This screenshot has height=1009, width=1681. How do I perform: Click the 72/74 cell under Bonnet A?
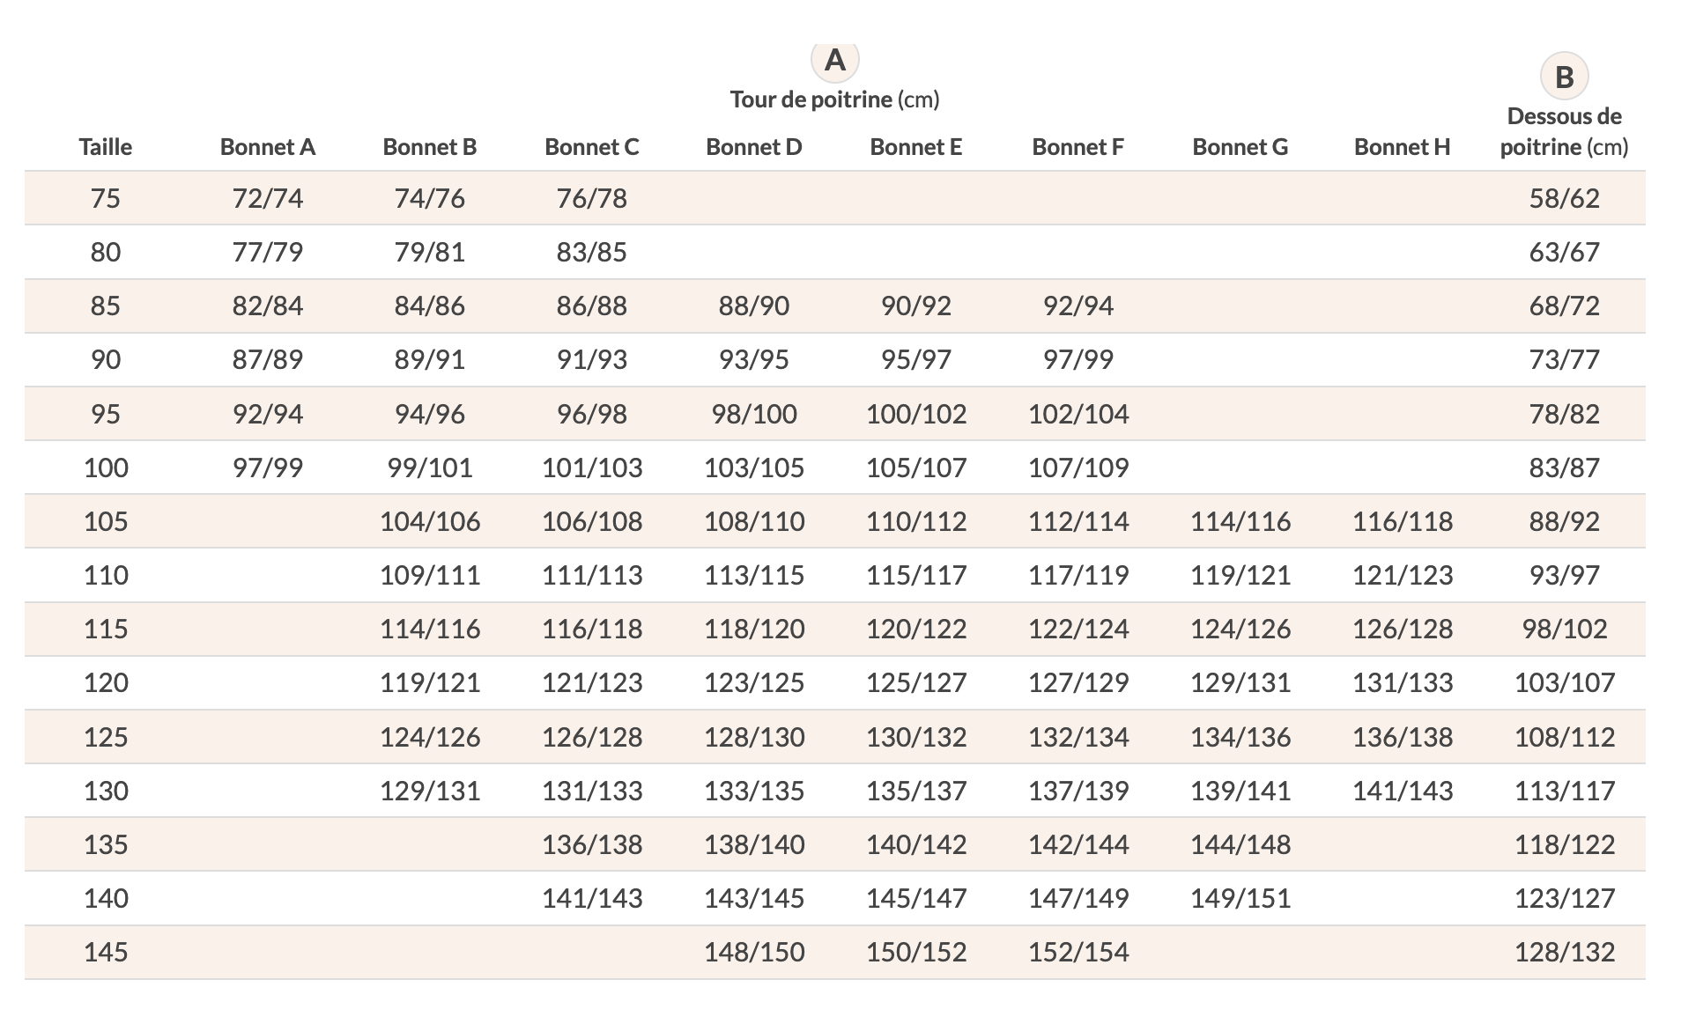tap(268, 198)
